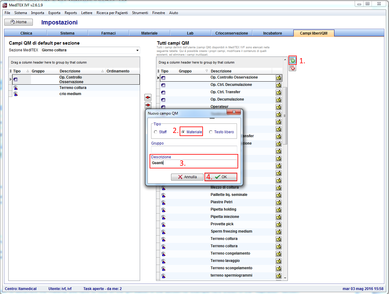The height and width of the screenshot is (294, 389).
Task: Sort by Gruppo column in right table
Action: pos(193,71)
